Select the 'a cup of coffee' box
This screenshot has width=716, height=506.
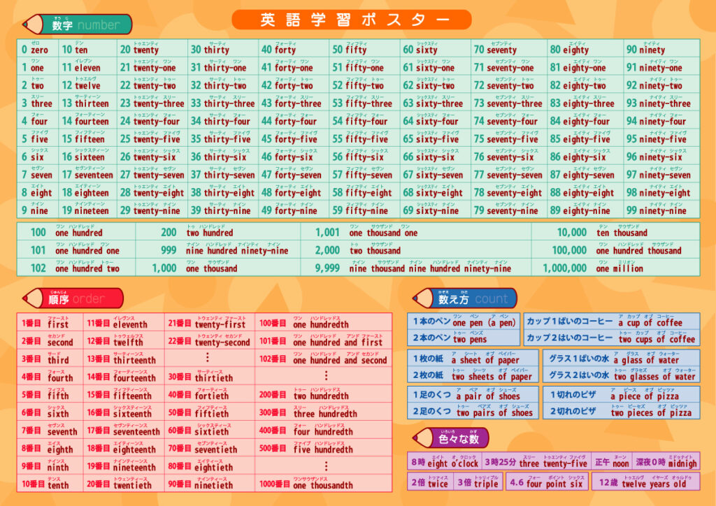point(612,322)
